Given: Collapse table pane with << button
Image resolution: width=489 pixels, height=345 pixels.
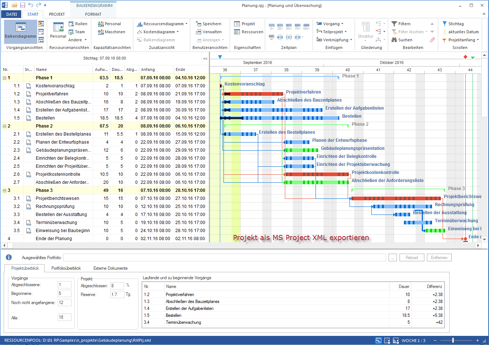Looking at the screenshot, I should (x=205, y=58).
